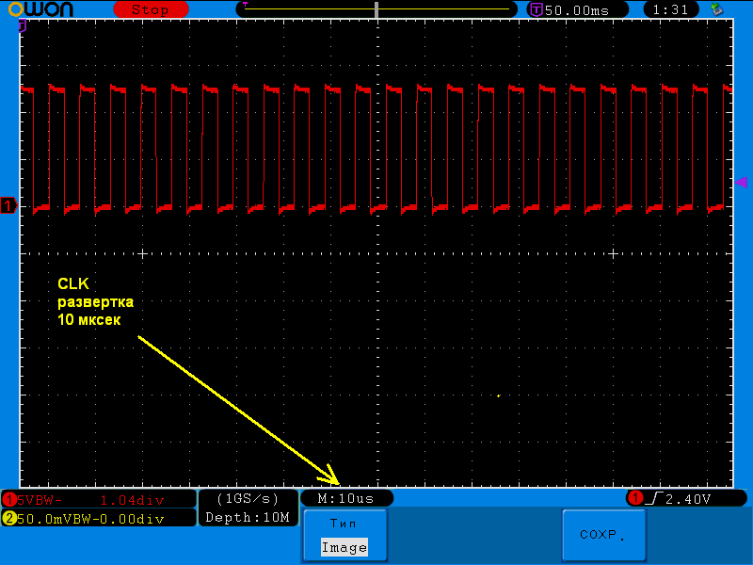Click the waveform memory position bar

pyautogui.click(x=376, y=9)
